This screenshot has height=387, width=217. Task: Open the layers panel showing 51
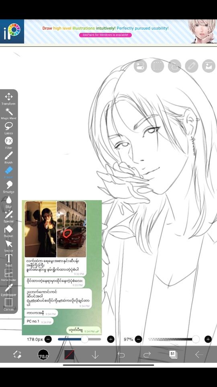tap(173, 355)
